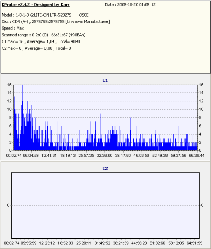Click the C1 time label 19:19:13
This screenshot has width=211, height=249.
(x=68, y=155)
